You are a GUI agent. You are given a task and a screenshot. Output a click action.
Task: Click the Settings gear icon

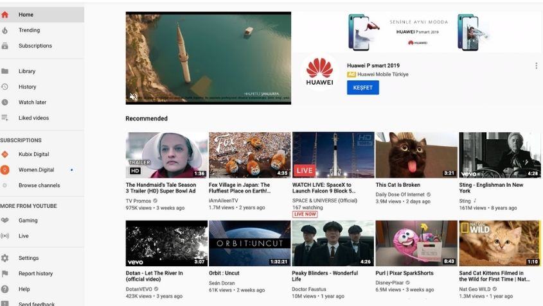coord(5,258)
